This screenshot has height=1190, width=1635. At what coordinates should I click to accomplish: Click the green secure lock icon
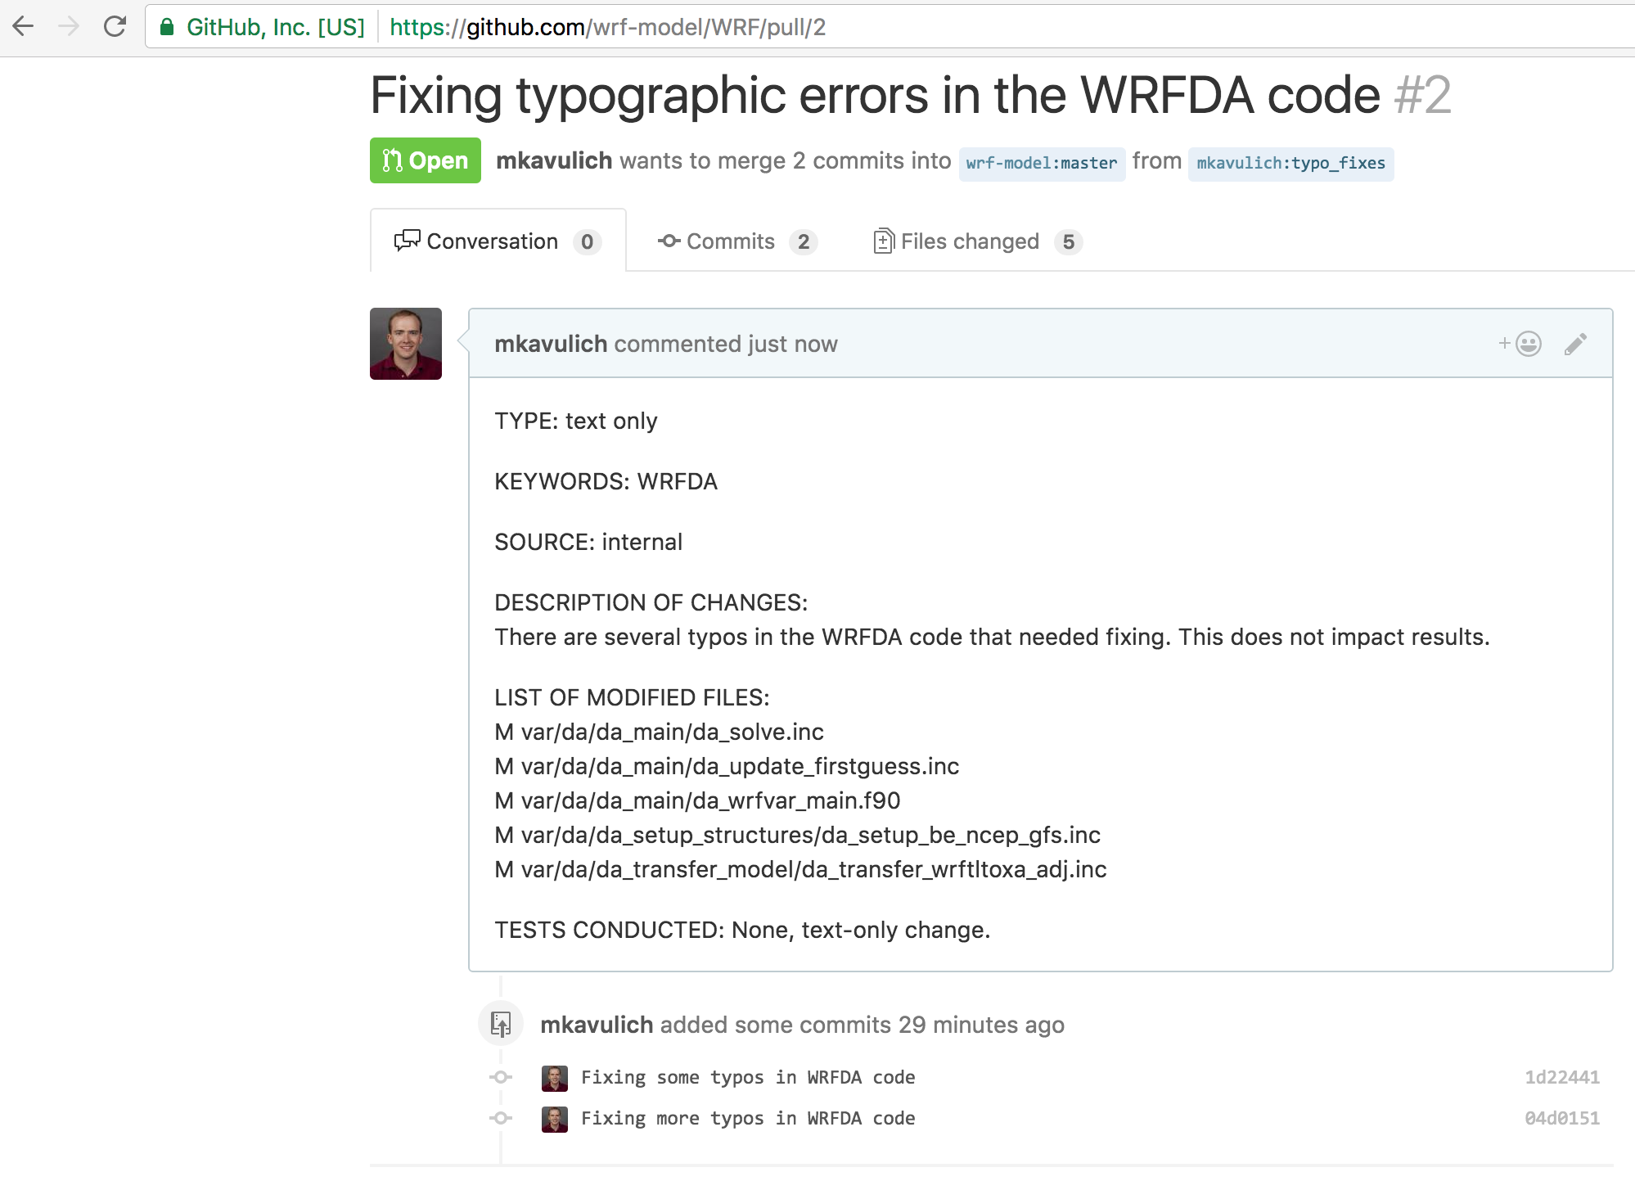(167, 27)
